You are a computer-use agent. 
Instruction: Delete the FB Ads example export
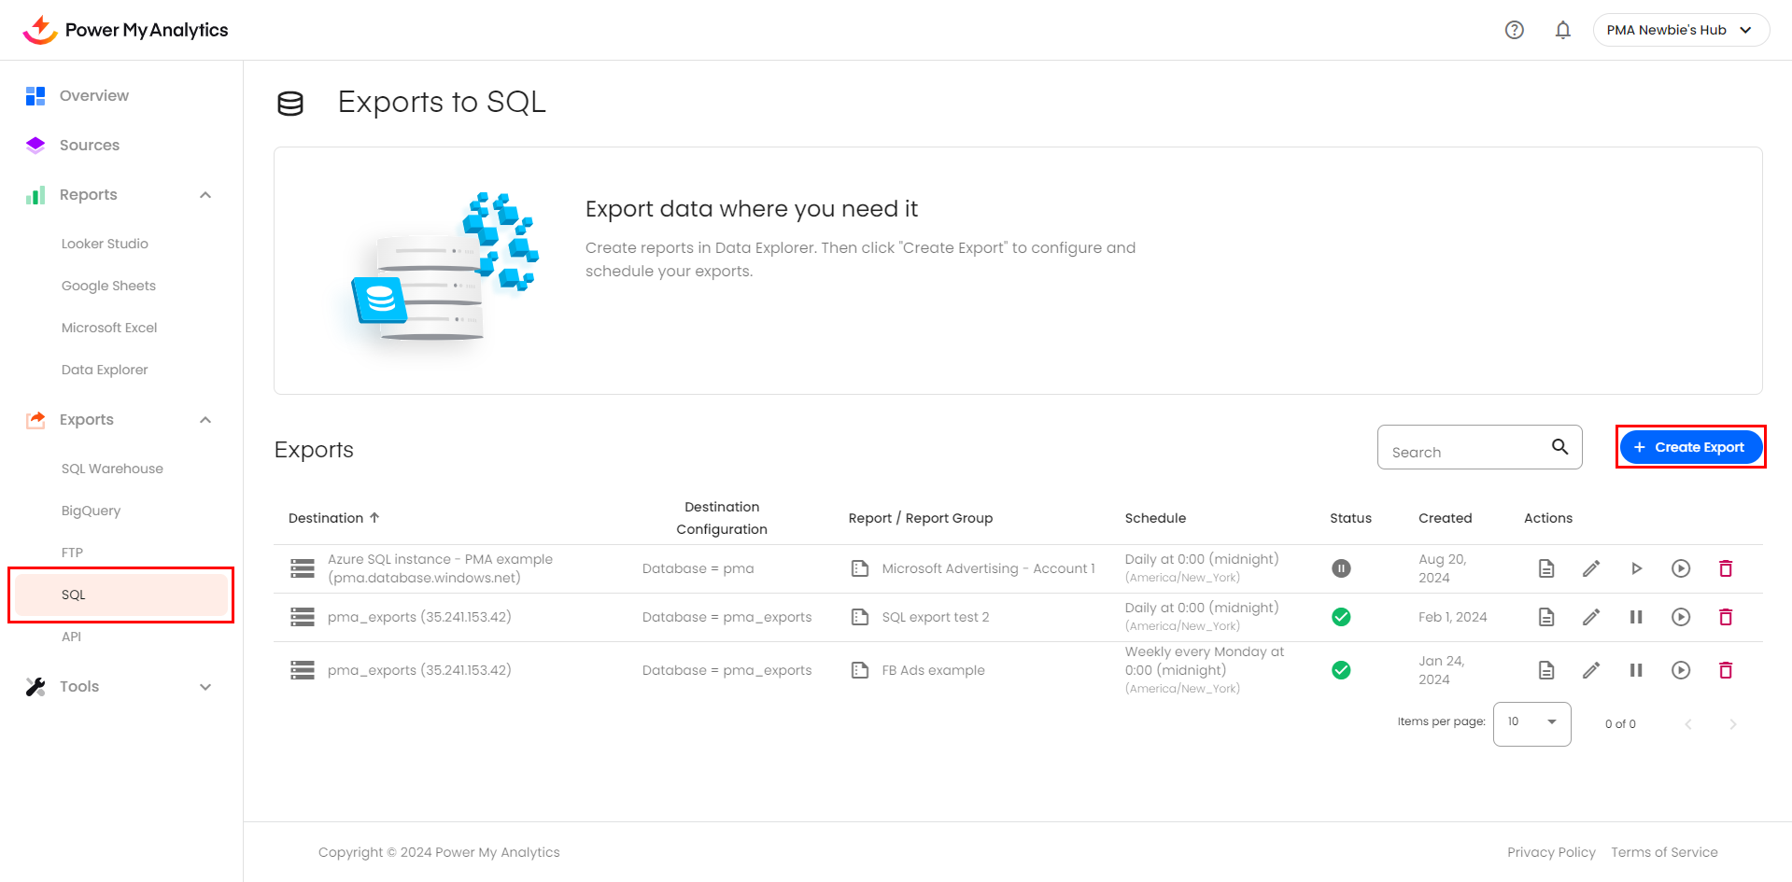[1725, 670]
